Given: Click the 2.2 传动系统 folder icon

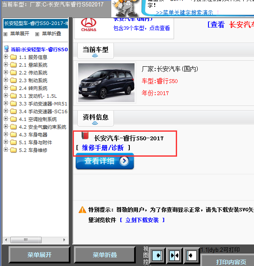Looking at the screenshot, I should [x=13, y=73].
